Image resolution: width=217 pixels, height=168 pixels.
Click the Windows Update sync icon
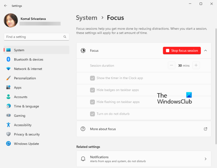tap(8, 144)
